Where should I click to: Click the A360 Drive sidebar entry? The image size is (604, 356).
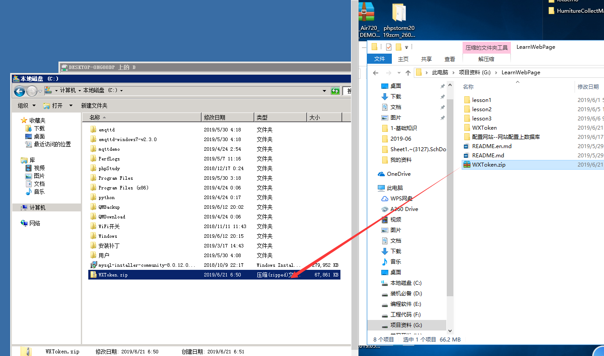pos(404,209)
